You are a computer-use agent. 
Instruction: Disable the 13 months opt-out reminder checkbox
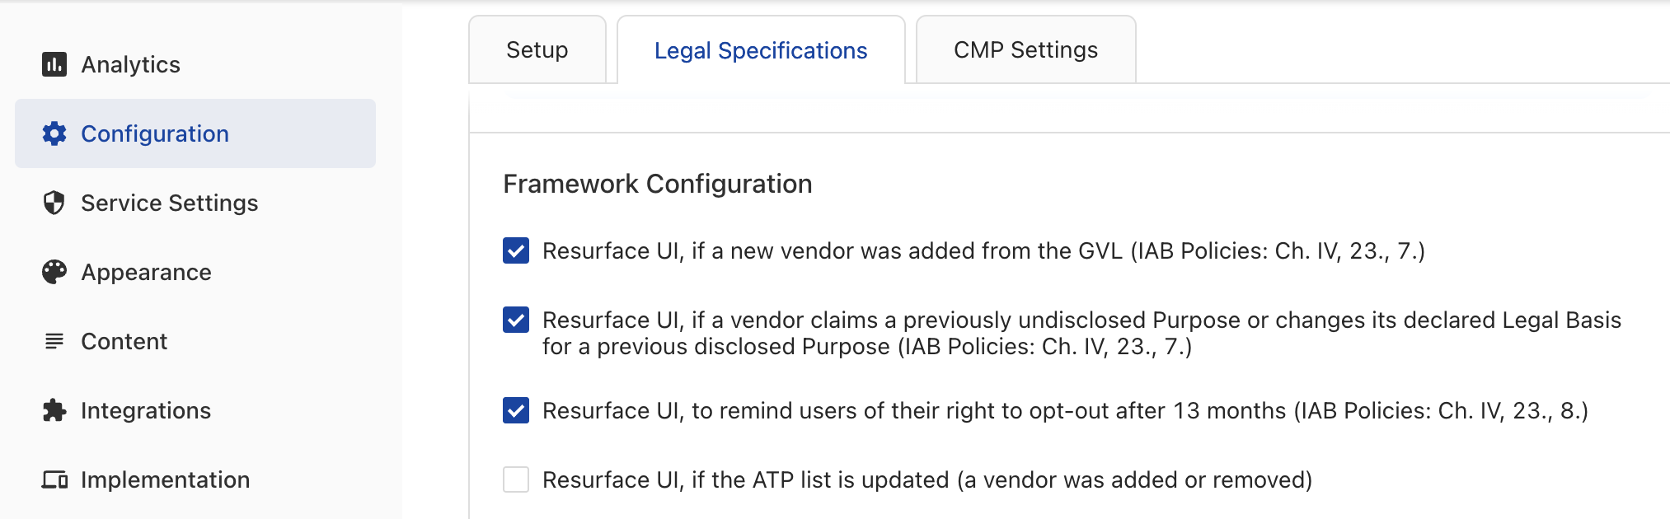click(516, 410)
